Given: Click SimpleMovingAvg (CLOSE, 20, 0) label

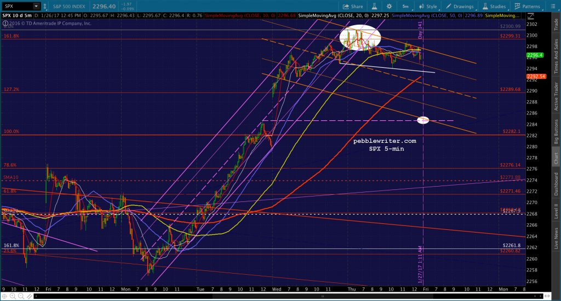Looking at the screenshot, I should click(x=334, y=15).
